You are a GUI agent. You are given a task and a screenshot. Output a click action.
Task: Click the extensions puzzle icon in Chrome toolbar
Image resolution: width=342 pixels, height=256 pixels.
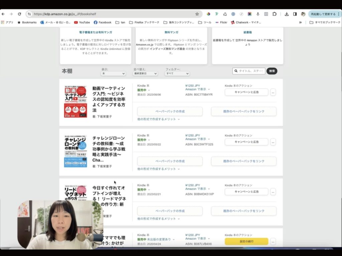click(x=275, y=14)
